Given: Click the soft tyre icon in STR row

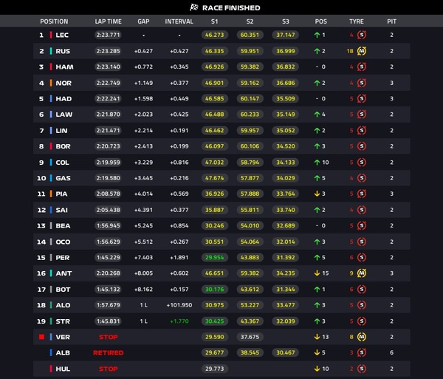Looking at the screenshot, I should click(x=362, y=321).
